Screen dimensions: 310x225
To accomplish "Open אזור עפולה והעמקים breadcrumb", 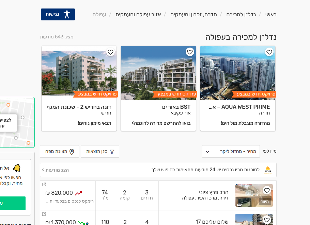I will click(138, 15).
